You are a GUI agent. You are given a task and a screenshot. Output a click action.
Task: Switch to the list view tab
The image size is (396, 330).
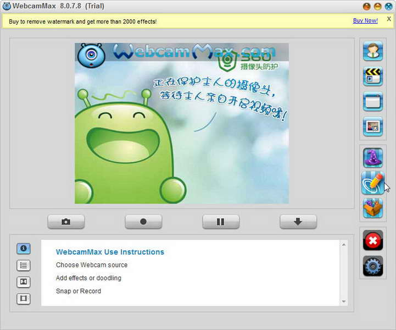(x=24, y=266)
